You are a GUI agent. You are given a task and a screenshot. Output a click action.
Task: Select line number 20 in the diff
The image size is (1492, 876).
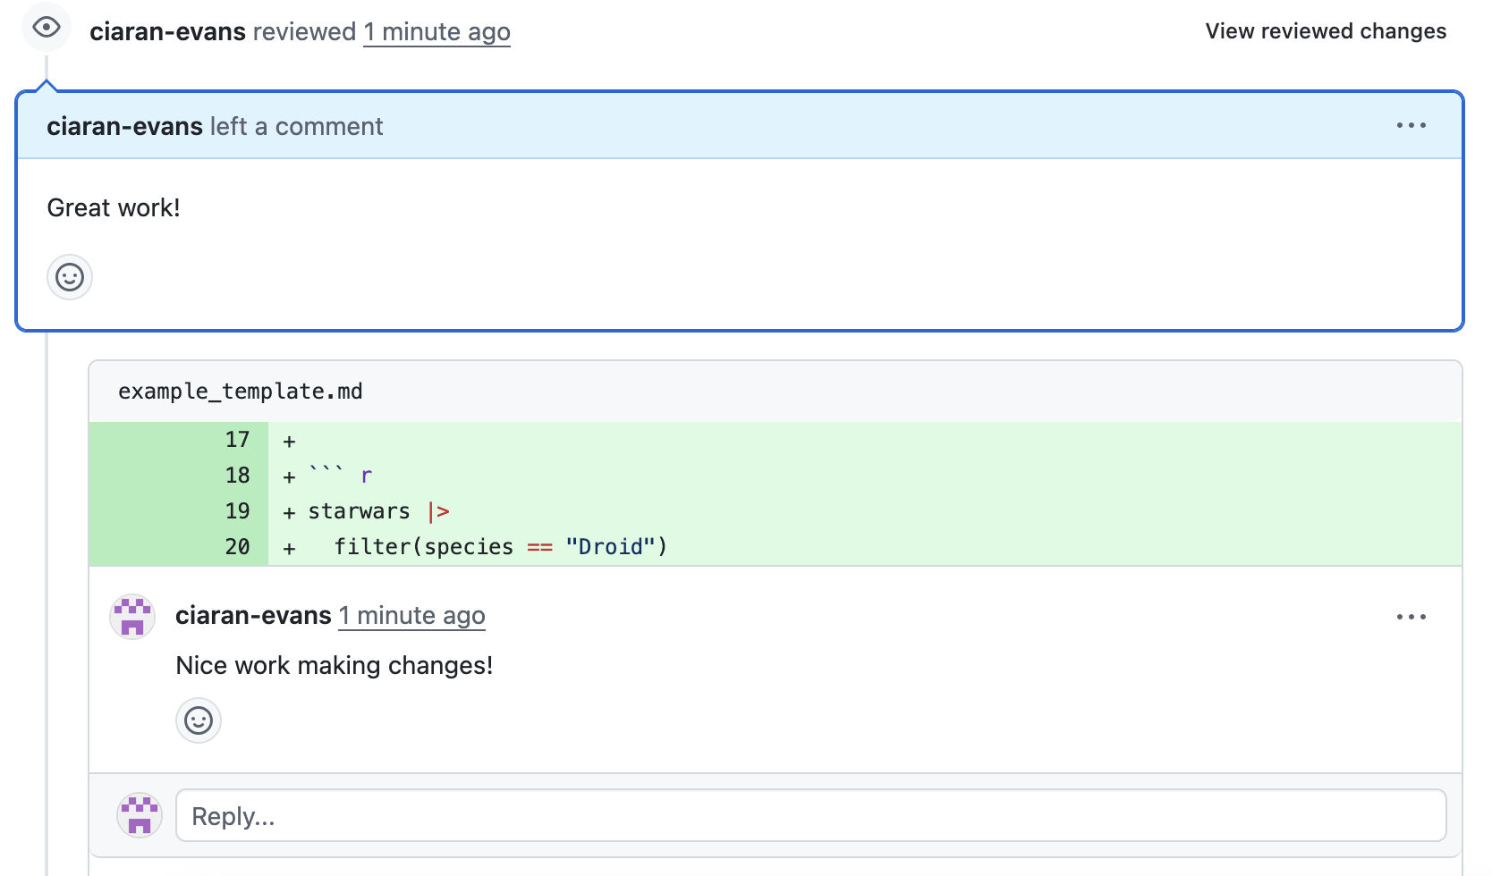(237, 547)
